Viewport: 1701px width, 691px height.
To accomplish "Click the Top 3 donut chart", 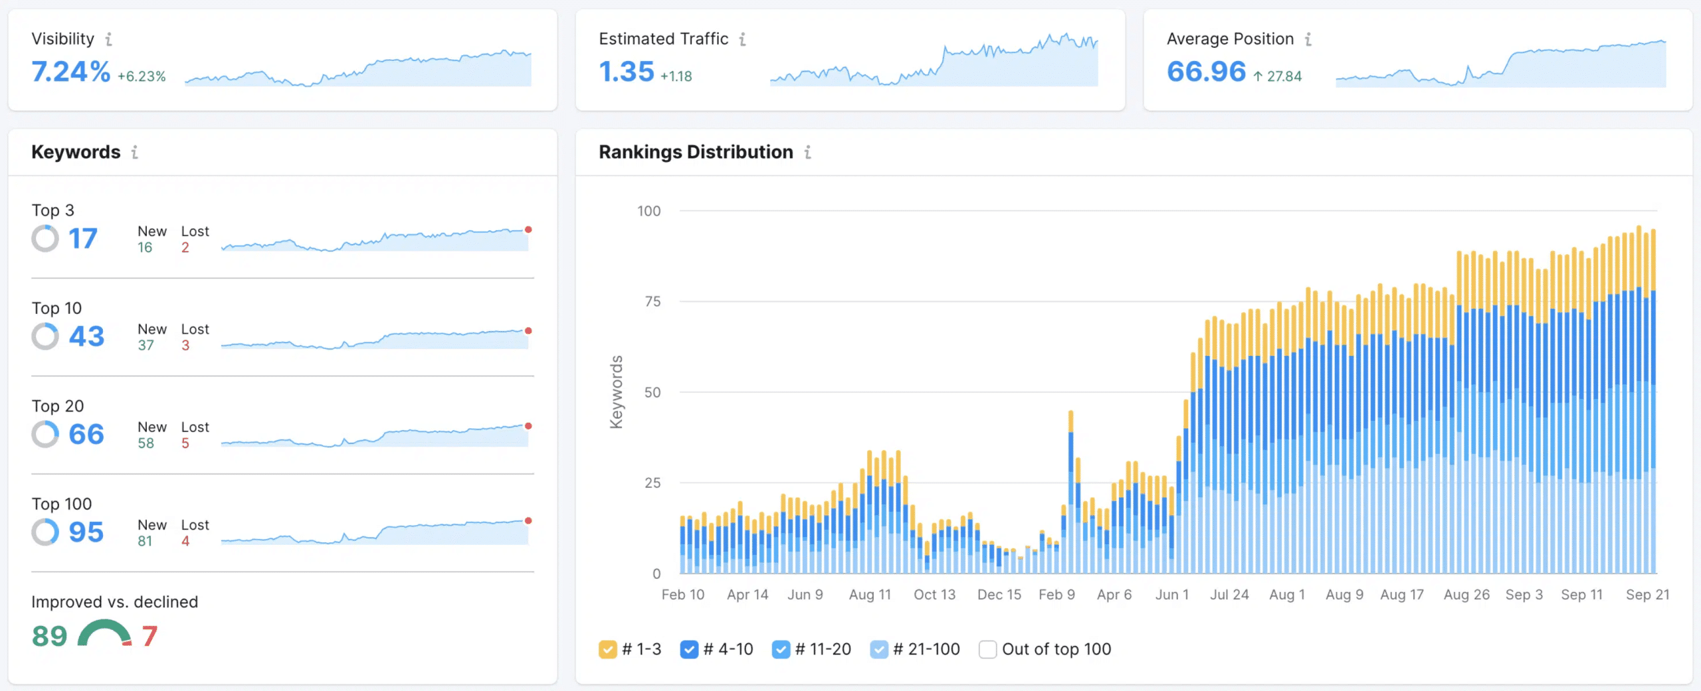I will (x=45, y=238).
